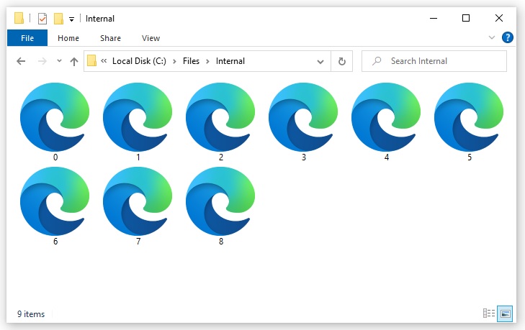This screenshot has width=525, height=330.
Task: Switch to the View ribbon tab
Action: pyautogui.click(x=151, y=38)
